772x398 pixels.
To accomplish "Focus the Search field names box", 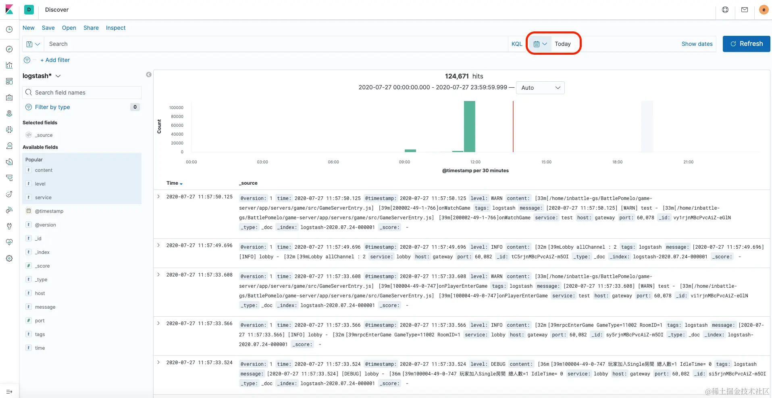I will click(x=82, y=93).
